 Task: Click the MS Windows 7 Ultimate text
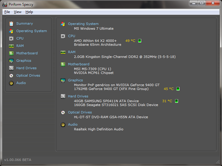tap(94, 28)
